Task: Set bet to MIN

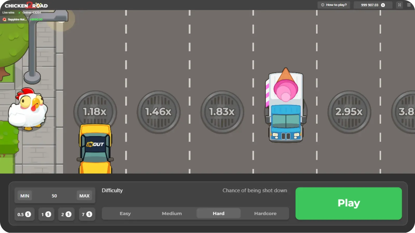Action: pyautogui.click(x=25, y=196)
